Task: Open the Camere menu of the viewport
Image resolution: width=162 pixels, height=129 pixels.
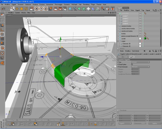Action: coord(17,13)
